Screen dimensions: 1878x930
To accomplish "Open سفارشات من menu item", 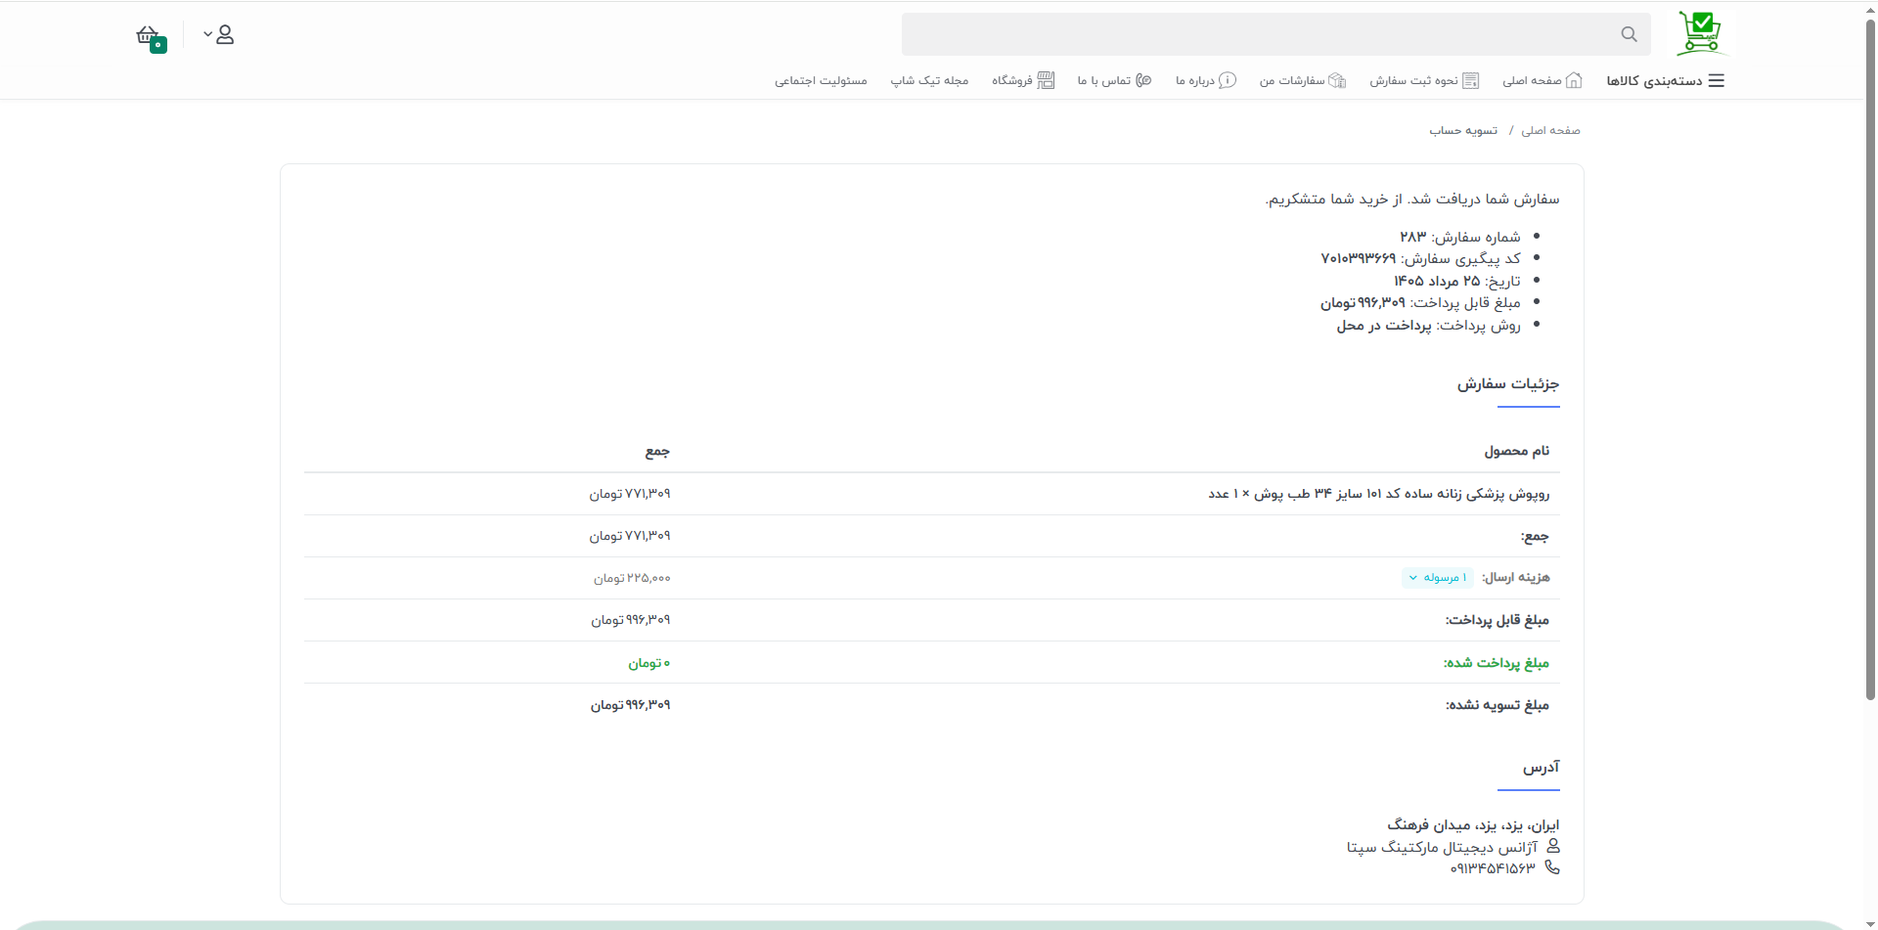I will (1303, 80).
